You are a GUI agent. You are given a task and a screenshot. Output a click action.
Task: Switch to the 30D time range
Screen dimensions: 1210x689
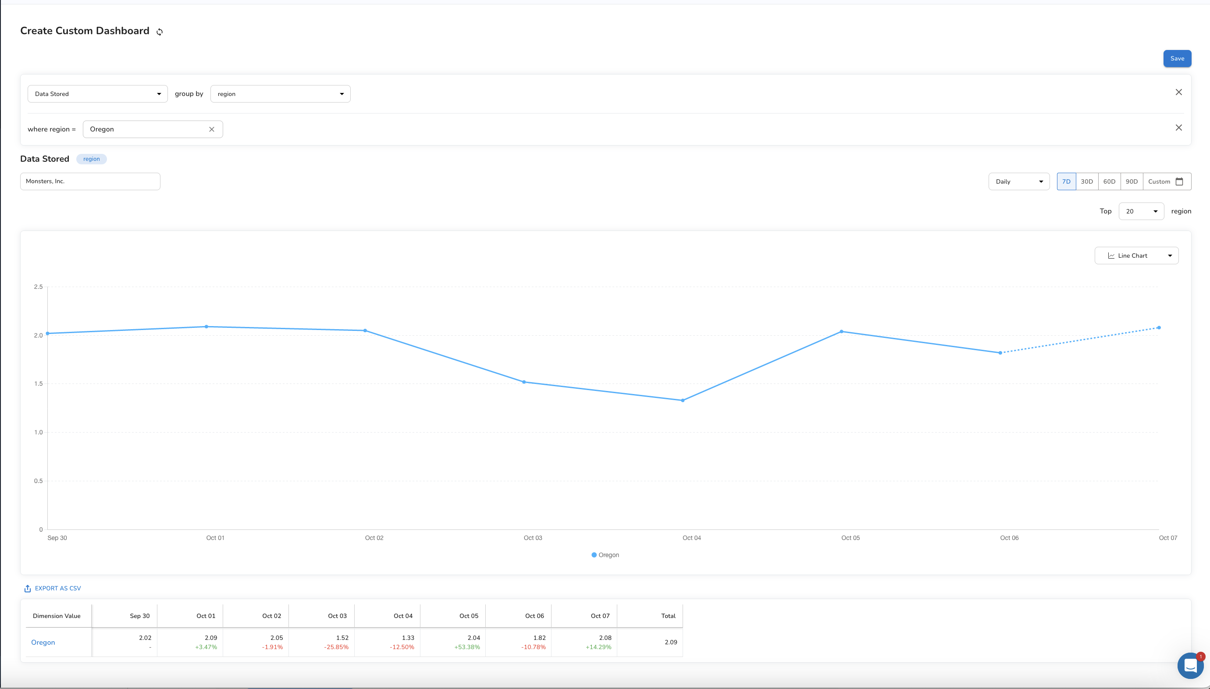click(1086, 182)
